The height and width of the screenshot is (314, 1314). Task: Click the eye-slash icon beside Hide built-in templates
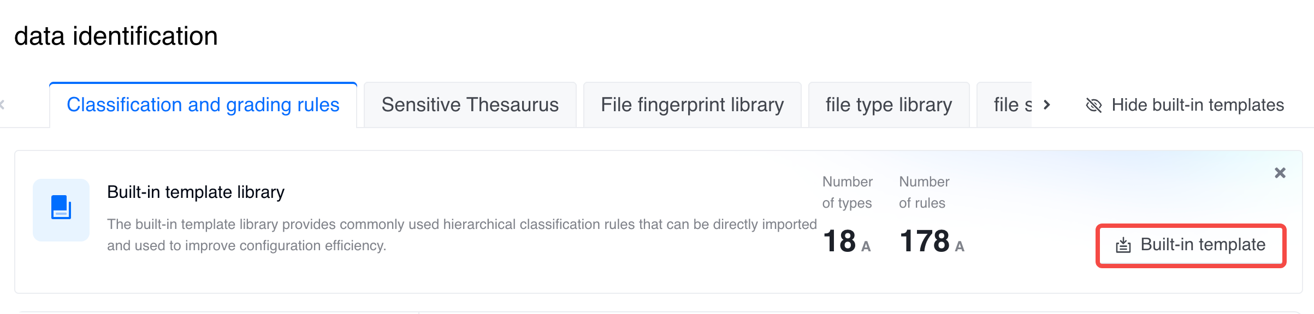tap(1094, 105)
